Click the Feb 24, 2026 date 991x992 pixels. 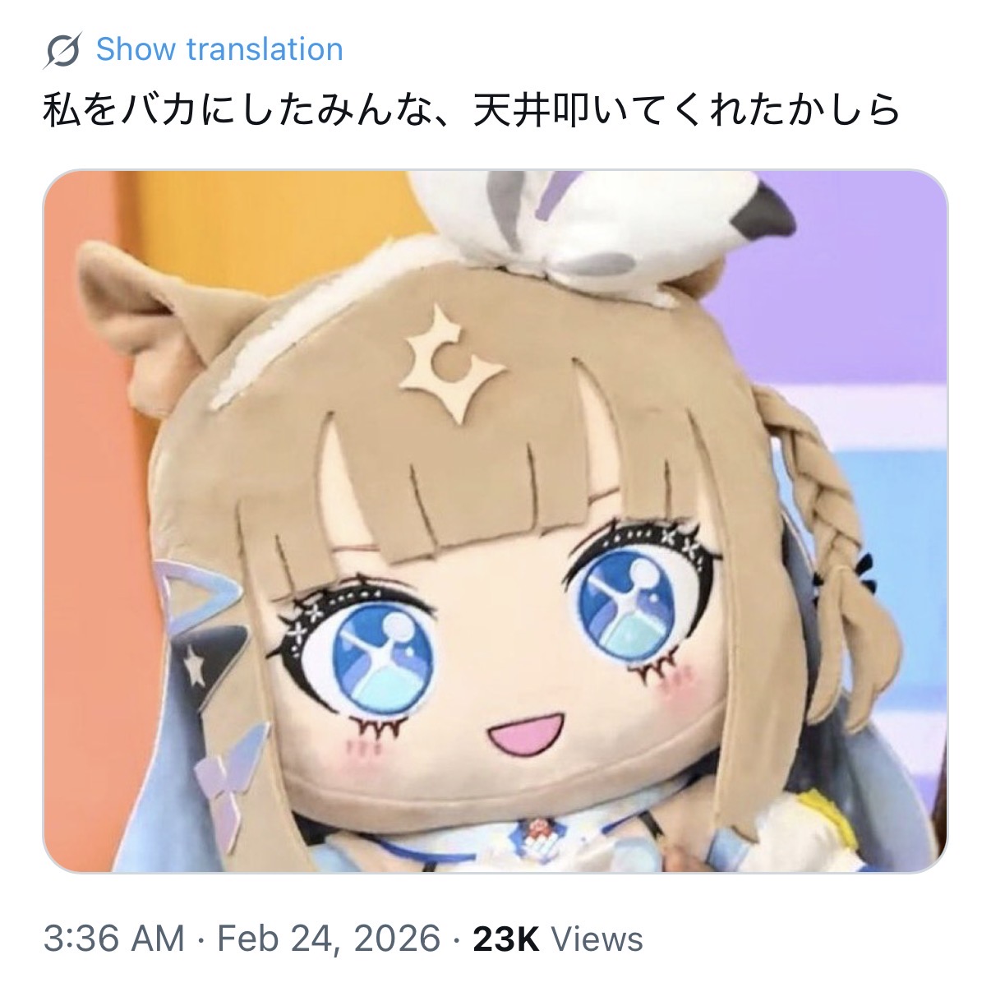click(329, 939)
